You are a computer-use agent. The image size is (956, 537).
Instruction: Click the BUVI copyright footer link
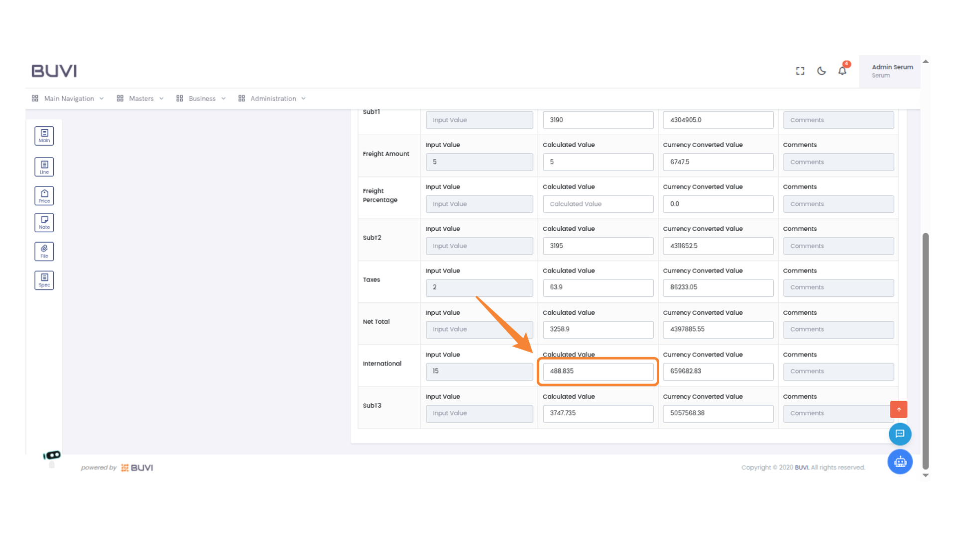click(801, 467)
